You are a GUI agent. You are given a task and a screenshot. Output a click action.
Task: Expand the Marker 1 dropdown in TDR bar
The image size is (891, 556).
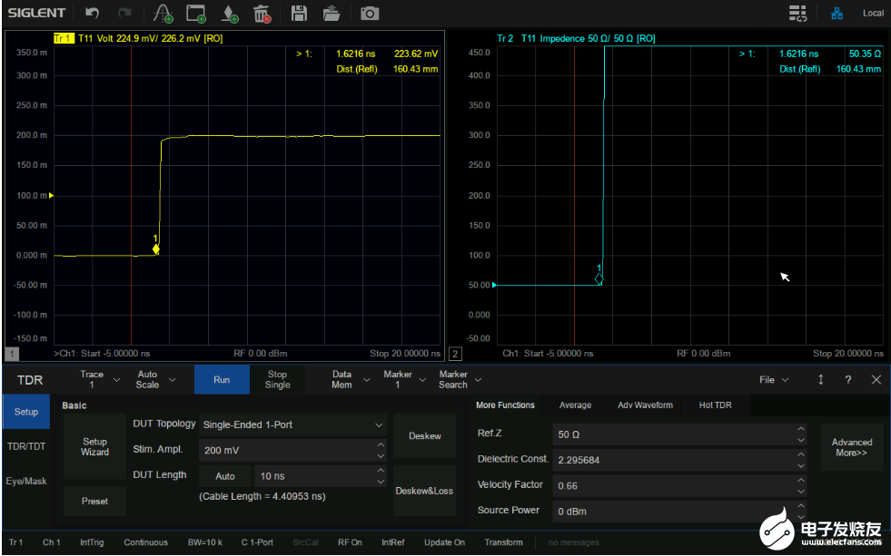pyautogui.click(x=404, y=379)
